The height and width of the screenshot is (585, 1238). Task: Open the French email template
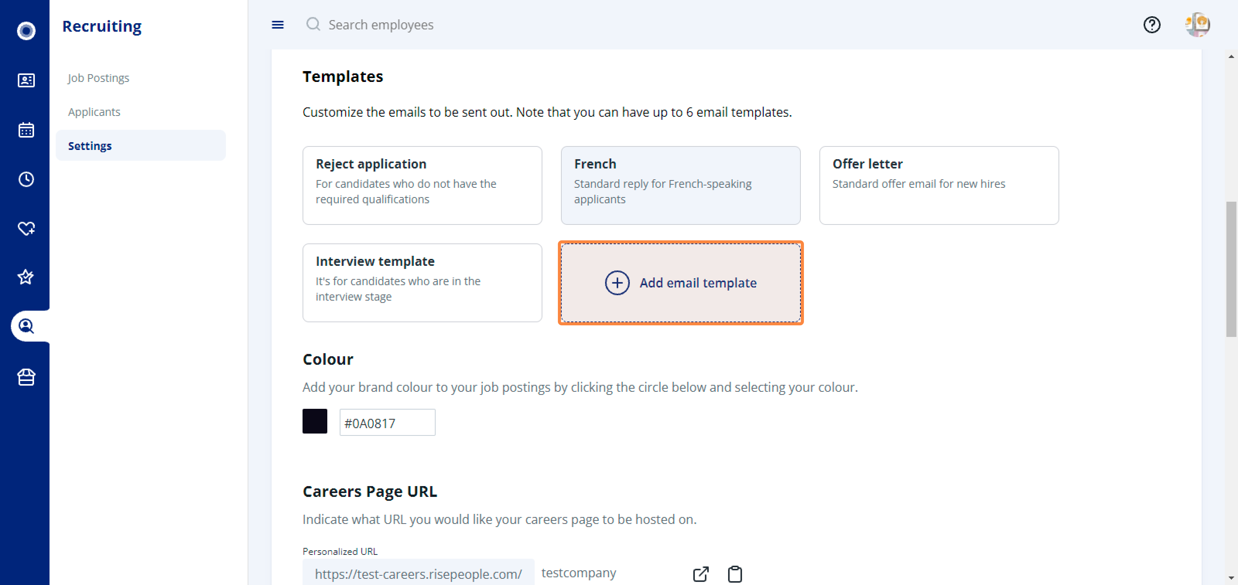pos(681,185)
